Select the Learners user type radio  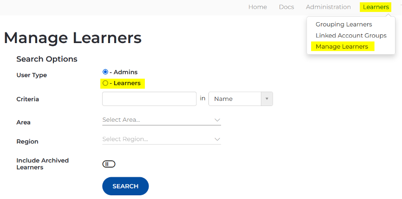click(105, 83)
